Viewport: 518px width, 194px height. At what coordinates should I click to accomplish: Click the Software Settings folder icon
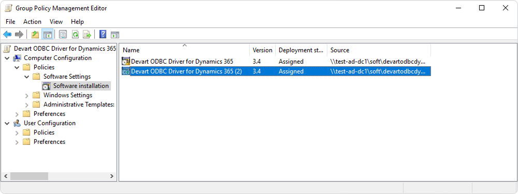(36, 77)
